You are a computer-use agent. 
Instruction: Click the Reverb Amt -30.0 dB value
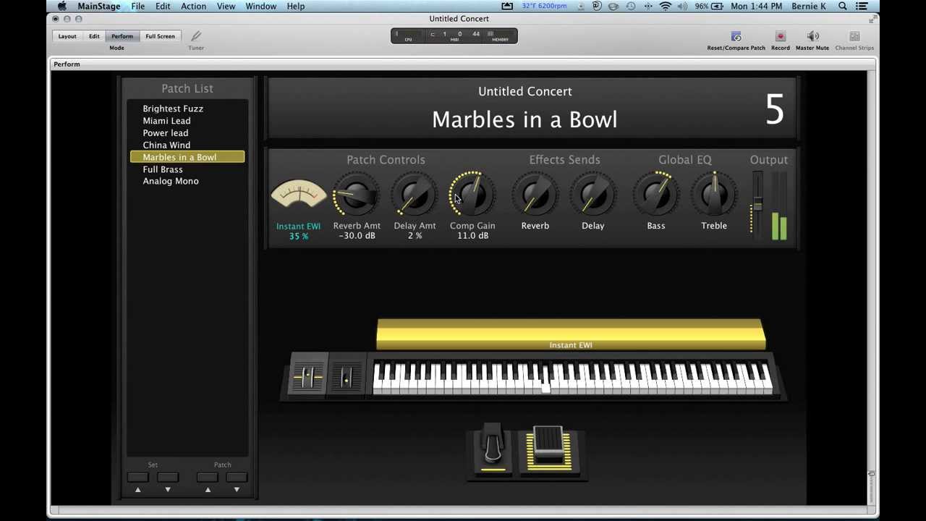click(357, 236)
